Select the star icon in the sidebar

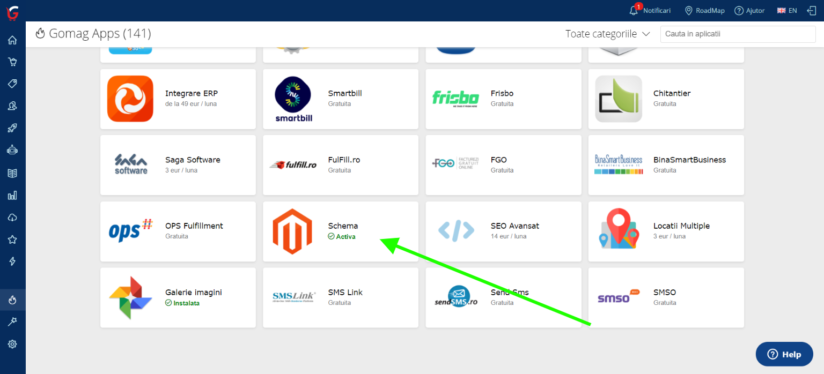(12, 239)
